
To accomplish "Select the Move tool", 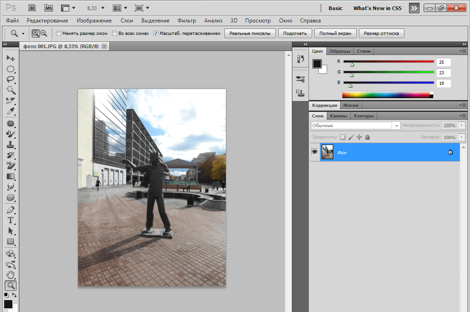I will tap(10, 58).
